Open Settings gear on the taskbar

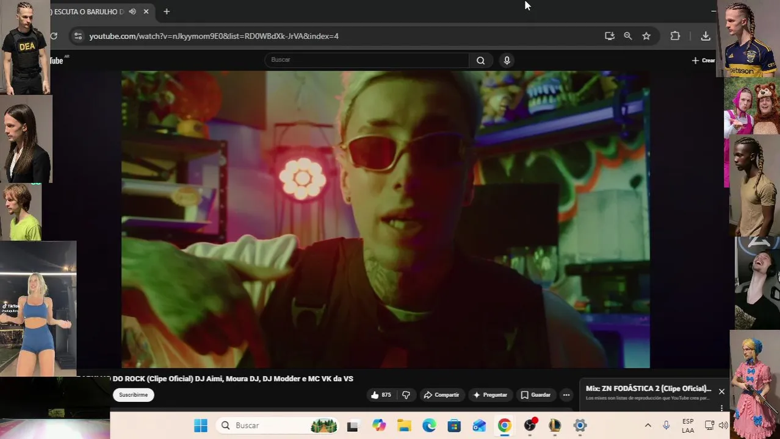point(580,426)
